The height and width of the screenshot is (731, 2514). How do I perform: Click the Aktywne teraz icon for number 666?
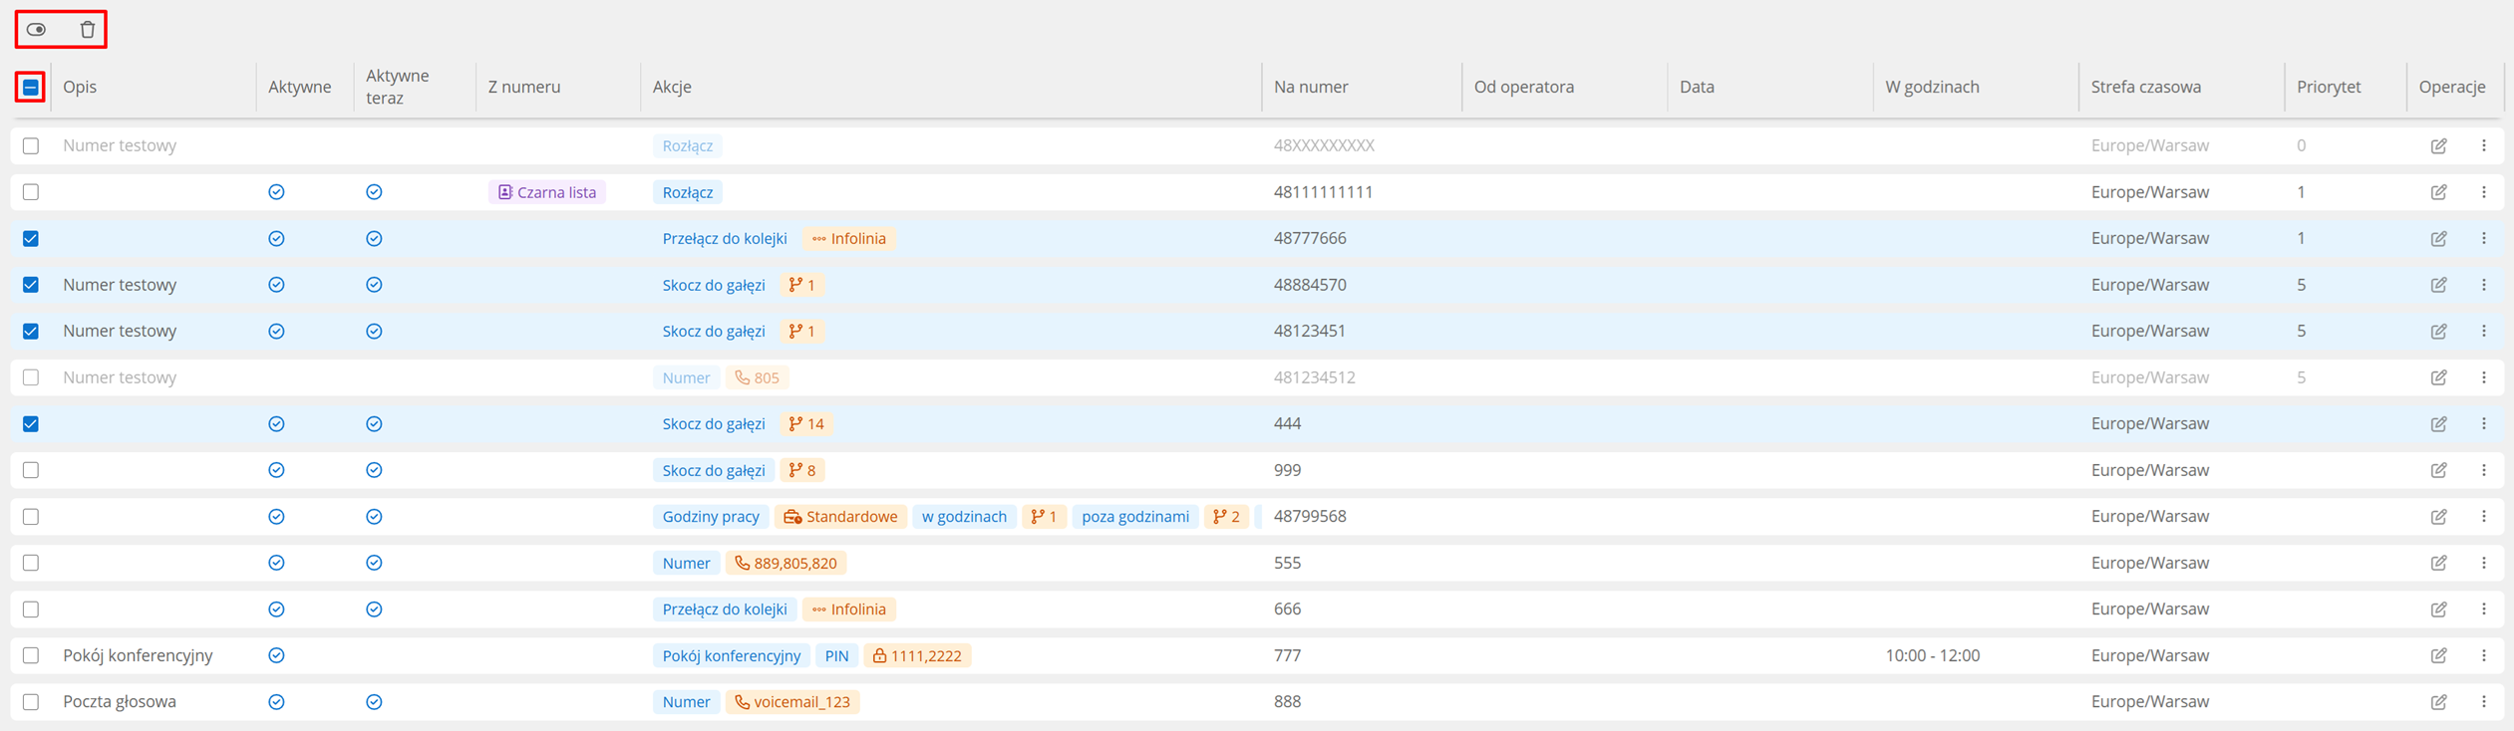(374, 609)
